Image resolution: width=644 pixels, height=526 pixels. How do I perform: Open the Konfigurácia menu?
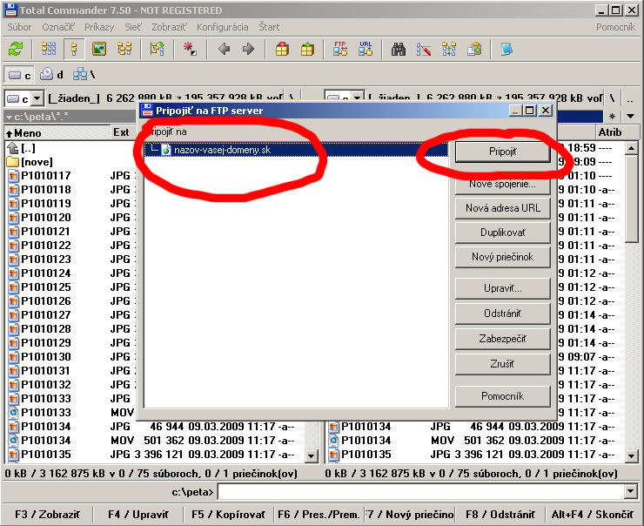[223, 27]
